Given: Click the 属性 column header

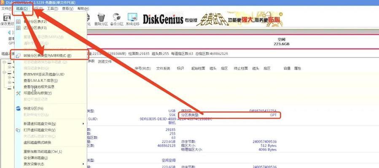Looking at the screenshot, I should tap(298, 68).
